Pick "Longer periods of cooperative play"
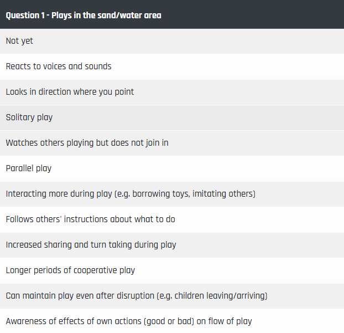Image resolution: width=344 pixels, height=333 pixels. pyautogui.click(x=172, y=270)
